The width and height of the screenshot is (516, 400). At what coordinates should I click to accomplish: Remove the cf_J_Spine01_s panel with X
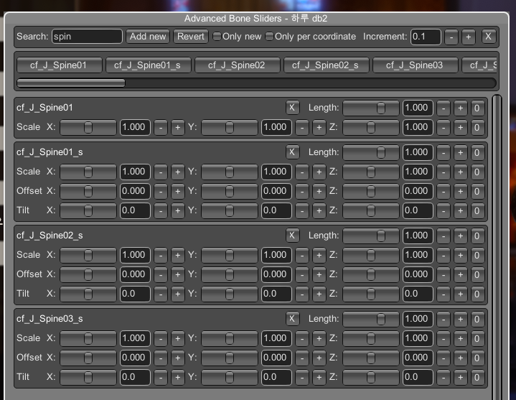[292, 152]
